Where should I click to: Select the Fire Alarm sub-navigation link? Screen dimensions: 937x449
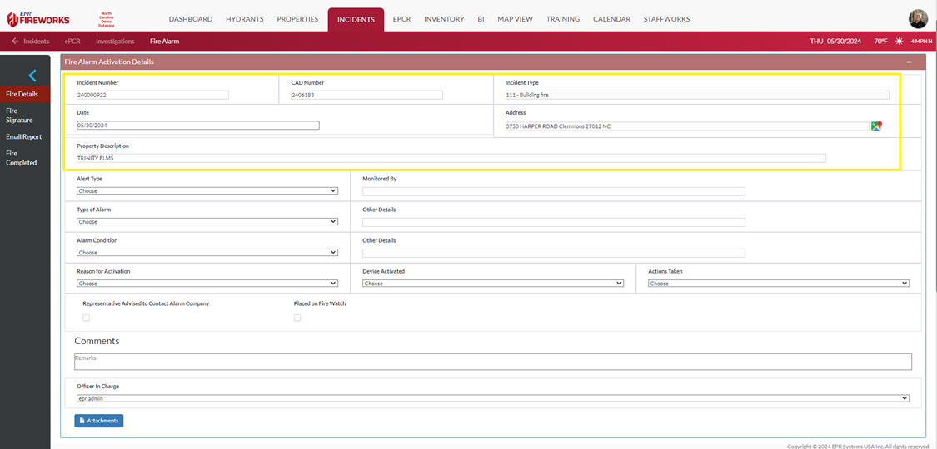164,41
